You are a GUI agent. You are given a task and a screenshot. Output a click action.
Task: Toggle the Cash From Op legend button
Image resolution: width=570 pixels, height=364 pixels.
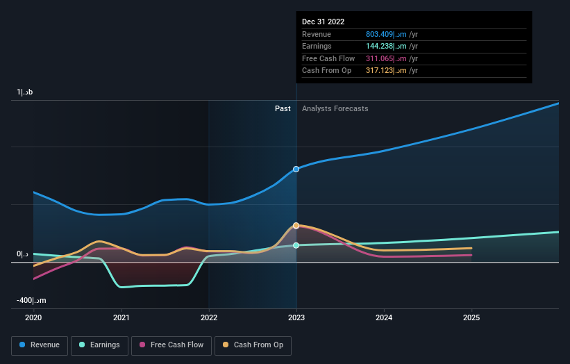coord(253,345)
